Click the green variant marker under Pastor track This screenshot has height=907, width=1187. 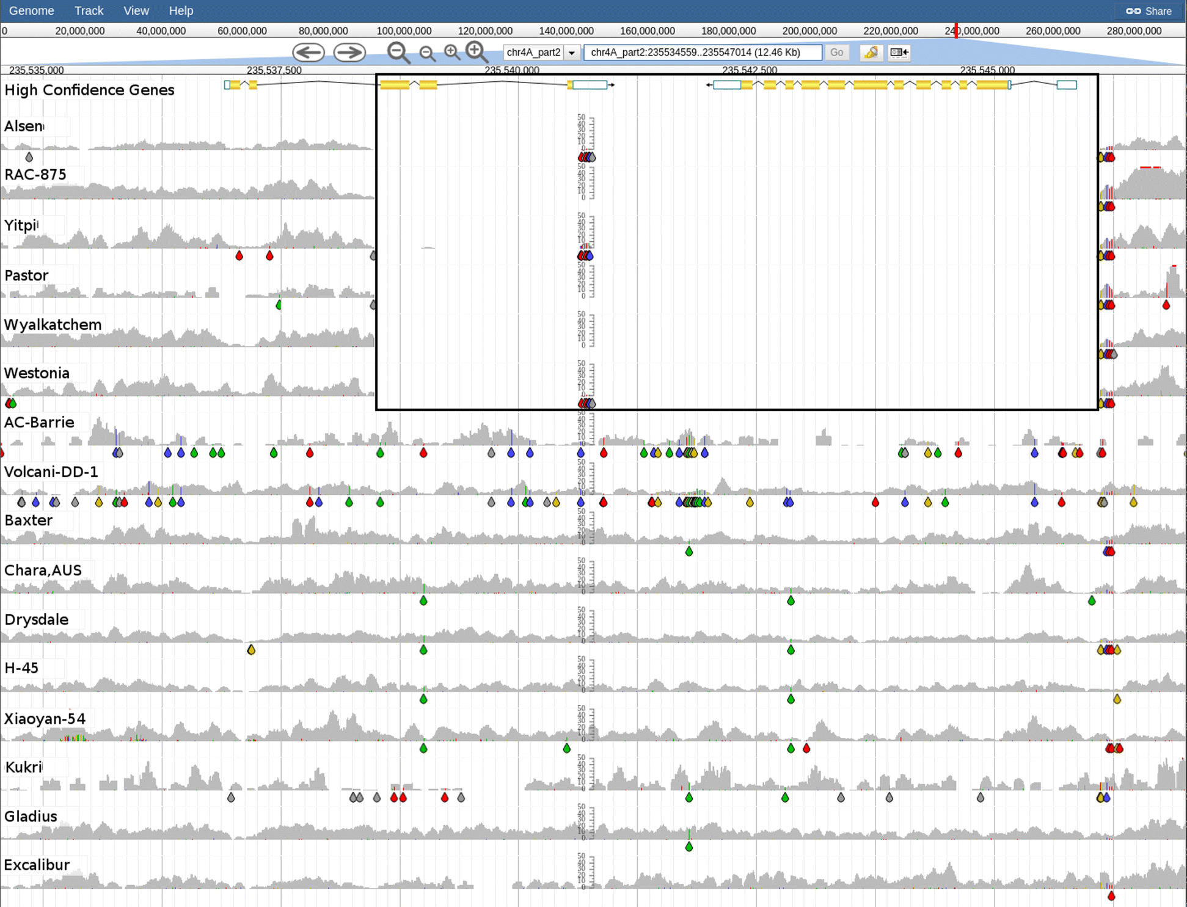point(279,305)
